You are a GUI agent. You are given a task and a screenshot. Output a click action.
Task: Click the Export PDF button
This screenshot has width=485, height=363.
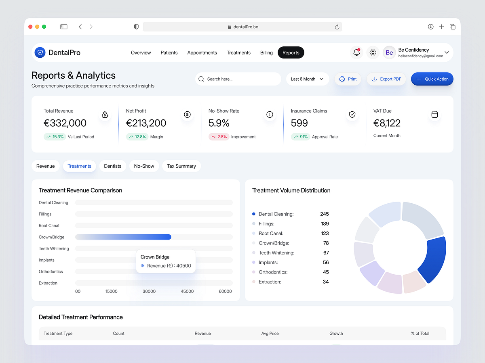coord(386,79)
